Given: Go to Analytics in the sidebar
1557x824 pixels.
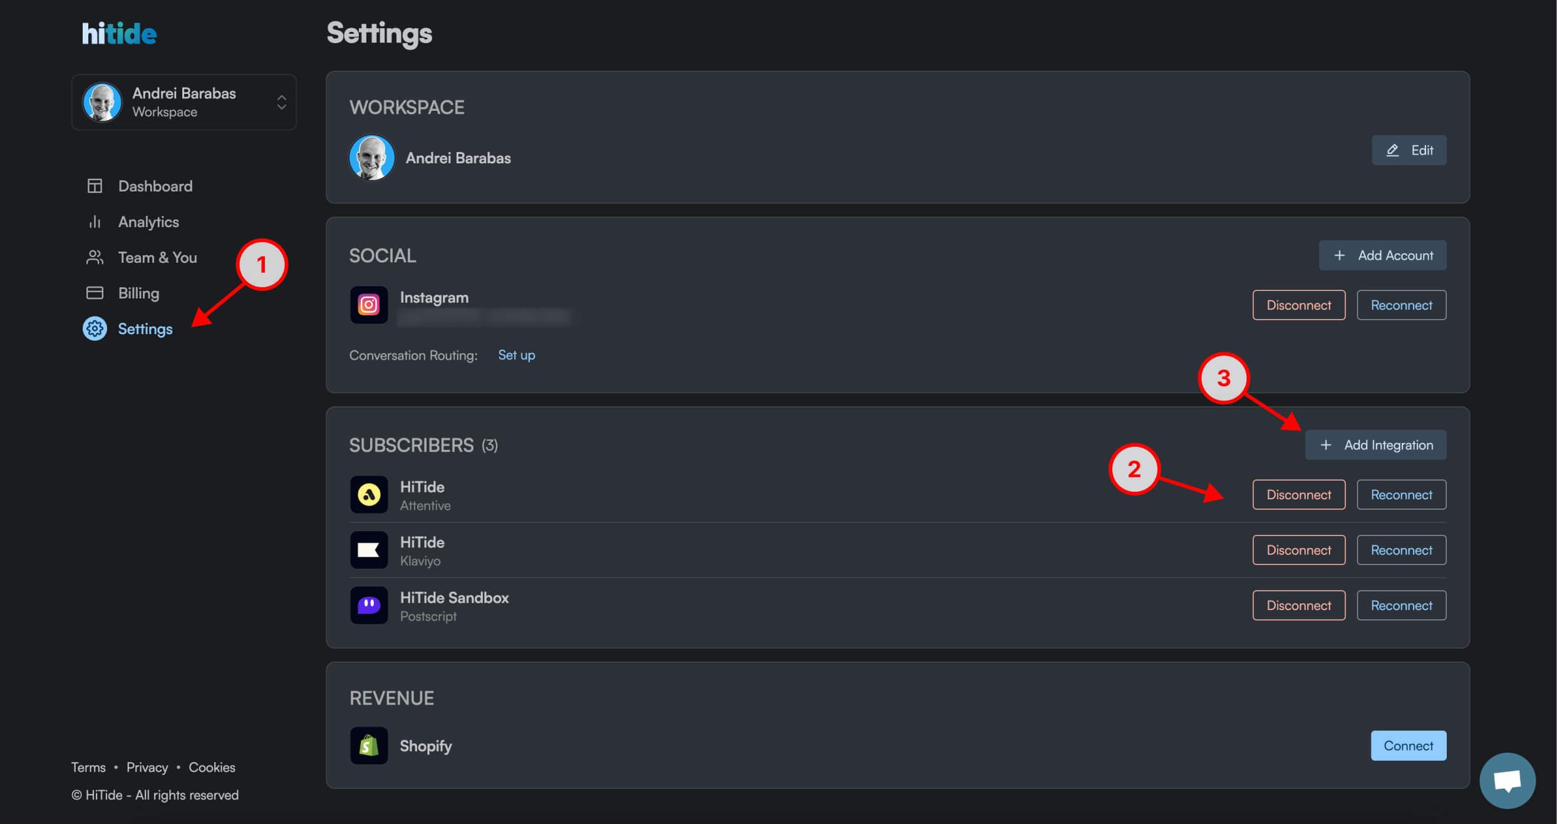Looking at the screenshot, I should 148,222.
